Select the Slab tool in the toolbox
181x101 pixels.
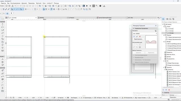[x=3, y=27]
